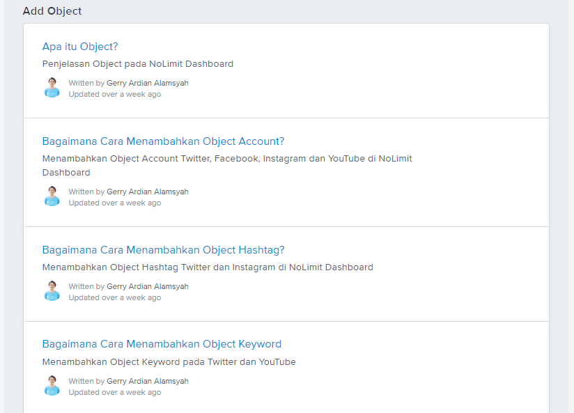Click author avatar in Object Keyword card
Screen dimensions: 574x413
pyautogui.click(x=52, y=386)
